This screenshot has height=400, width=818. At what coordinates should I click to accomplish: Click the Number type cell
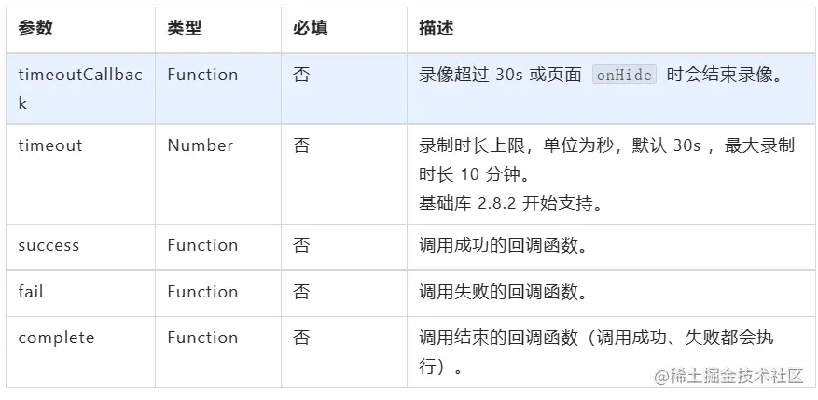[x=200, y=145]
